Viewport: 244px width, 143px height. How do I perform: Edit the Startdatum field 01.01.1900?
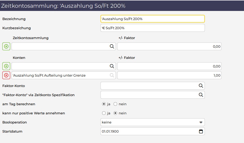tap(152, 131)
